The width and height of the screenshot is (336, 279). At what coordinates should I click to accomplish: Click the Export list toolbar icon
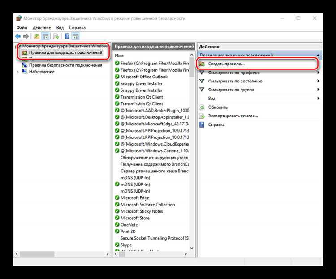coord(56,36)
